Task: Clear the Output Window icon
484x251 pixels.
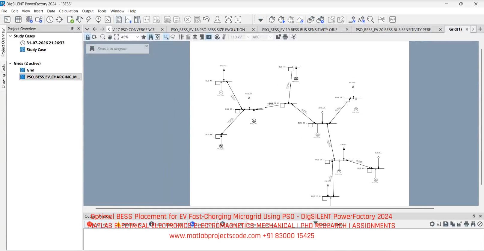Action: coord(480,224)
